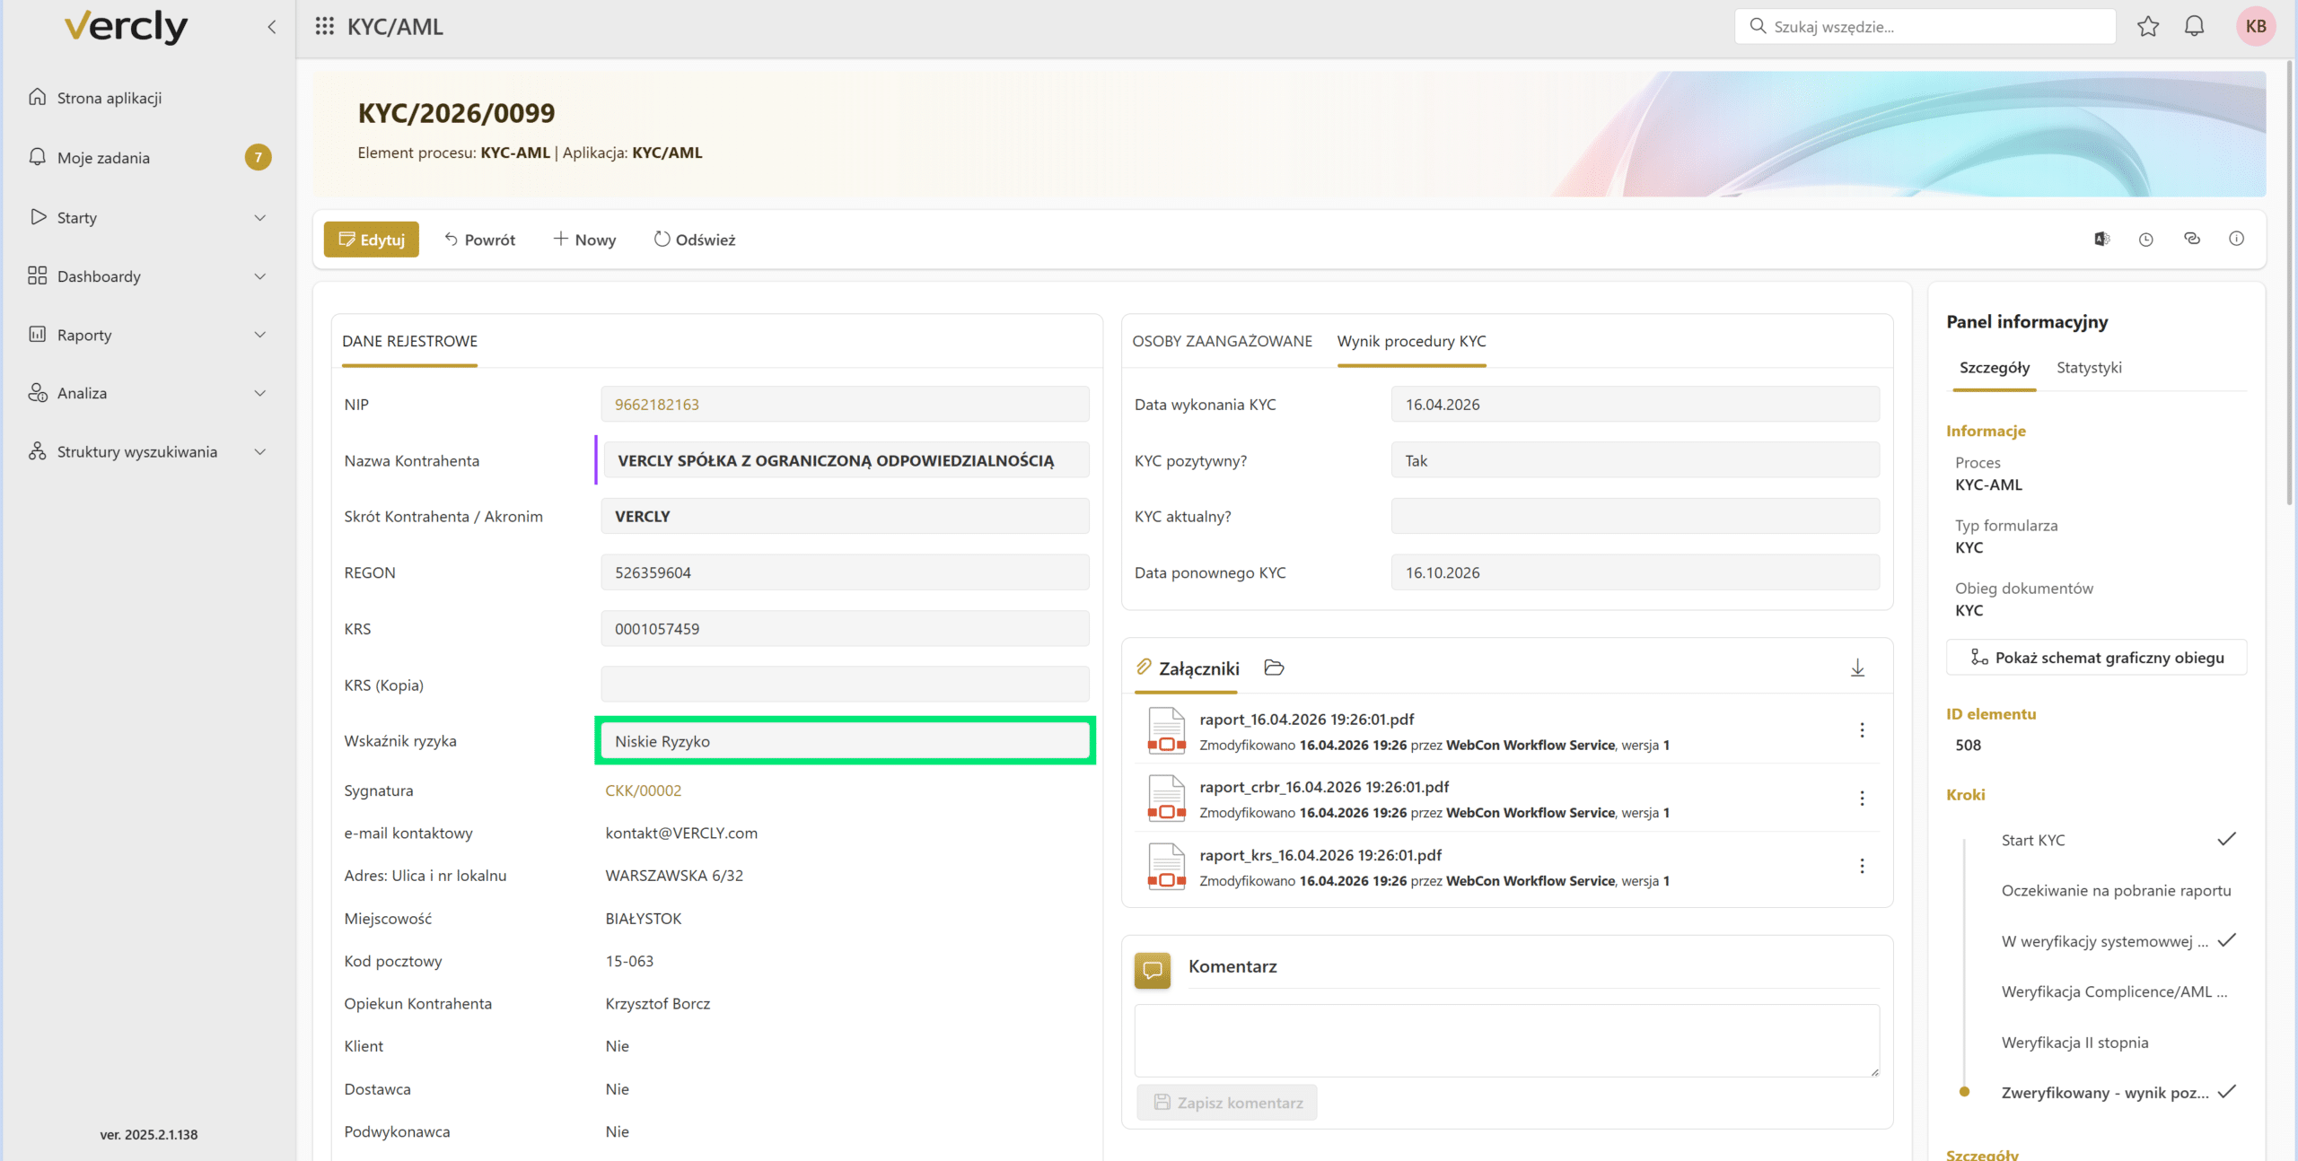The width and height of the screenshot is (2298, 1161).
Task: Click the Wskaźnik ryzyka value Niskie Ryzyko
Action: click(662, 741)
